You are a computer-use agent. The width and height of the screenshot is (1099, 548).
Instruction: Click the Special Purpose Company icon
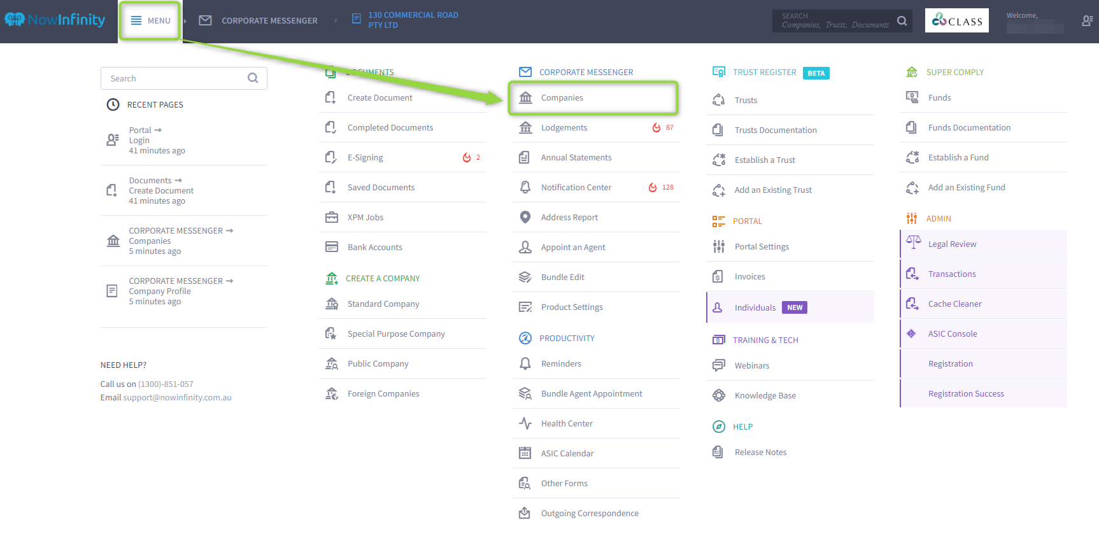pos(331,334)
